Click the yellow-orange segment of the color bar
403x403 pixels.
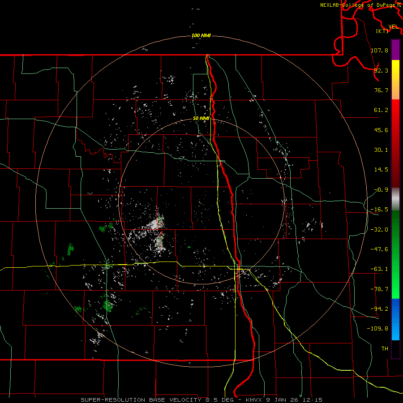(395, 80)
